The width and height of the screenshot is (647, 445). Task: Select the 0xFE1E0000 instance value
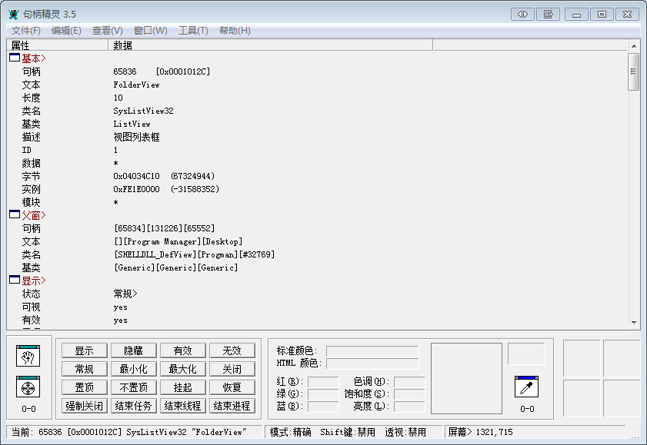[x=166, y=189]
